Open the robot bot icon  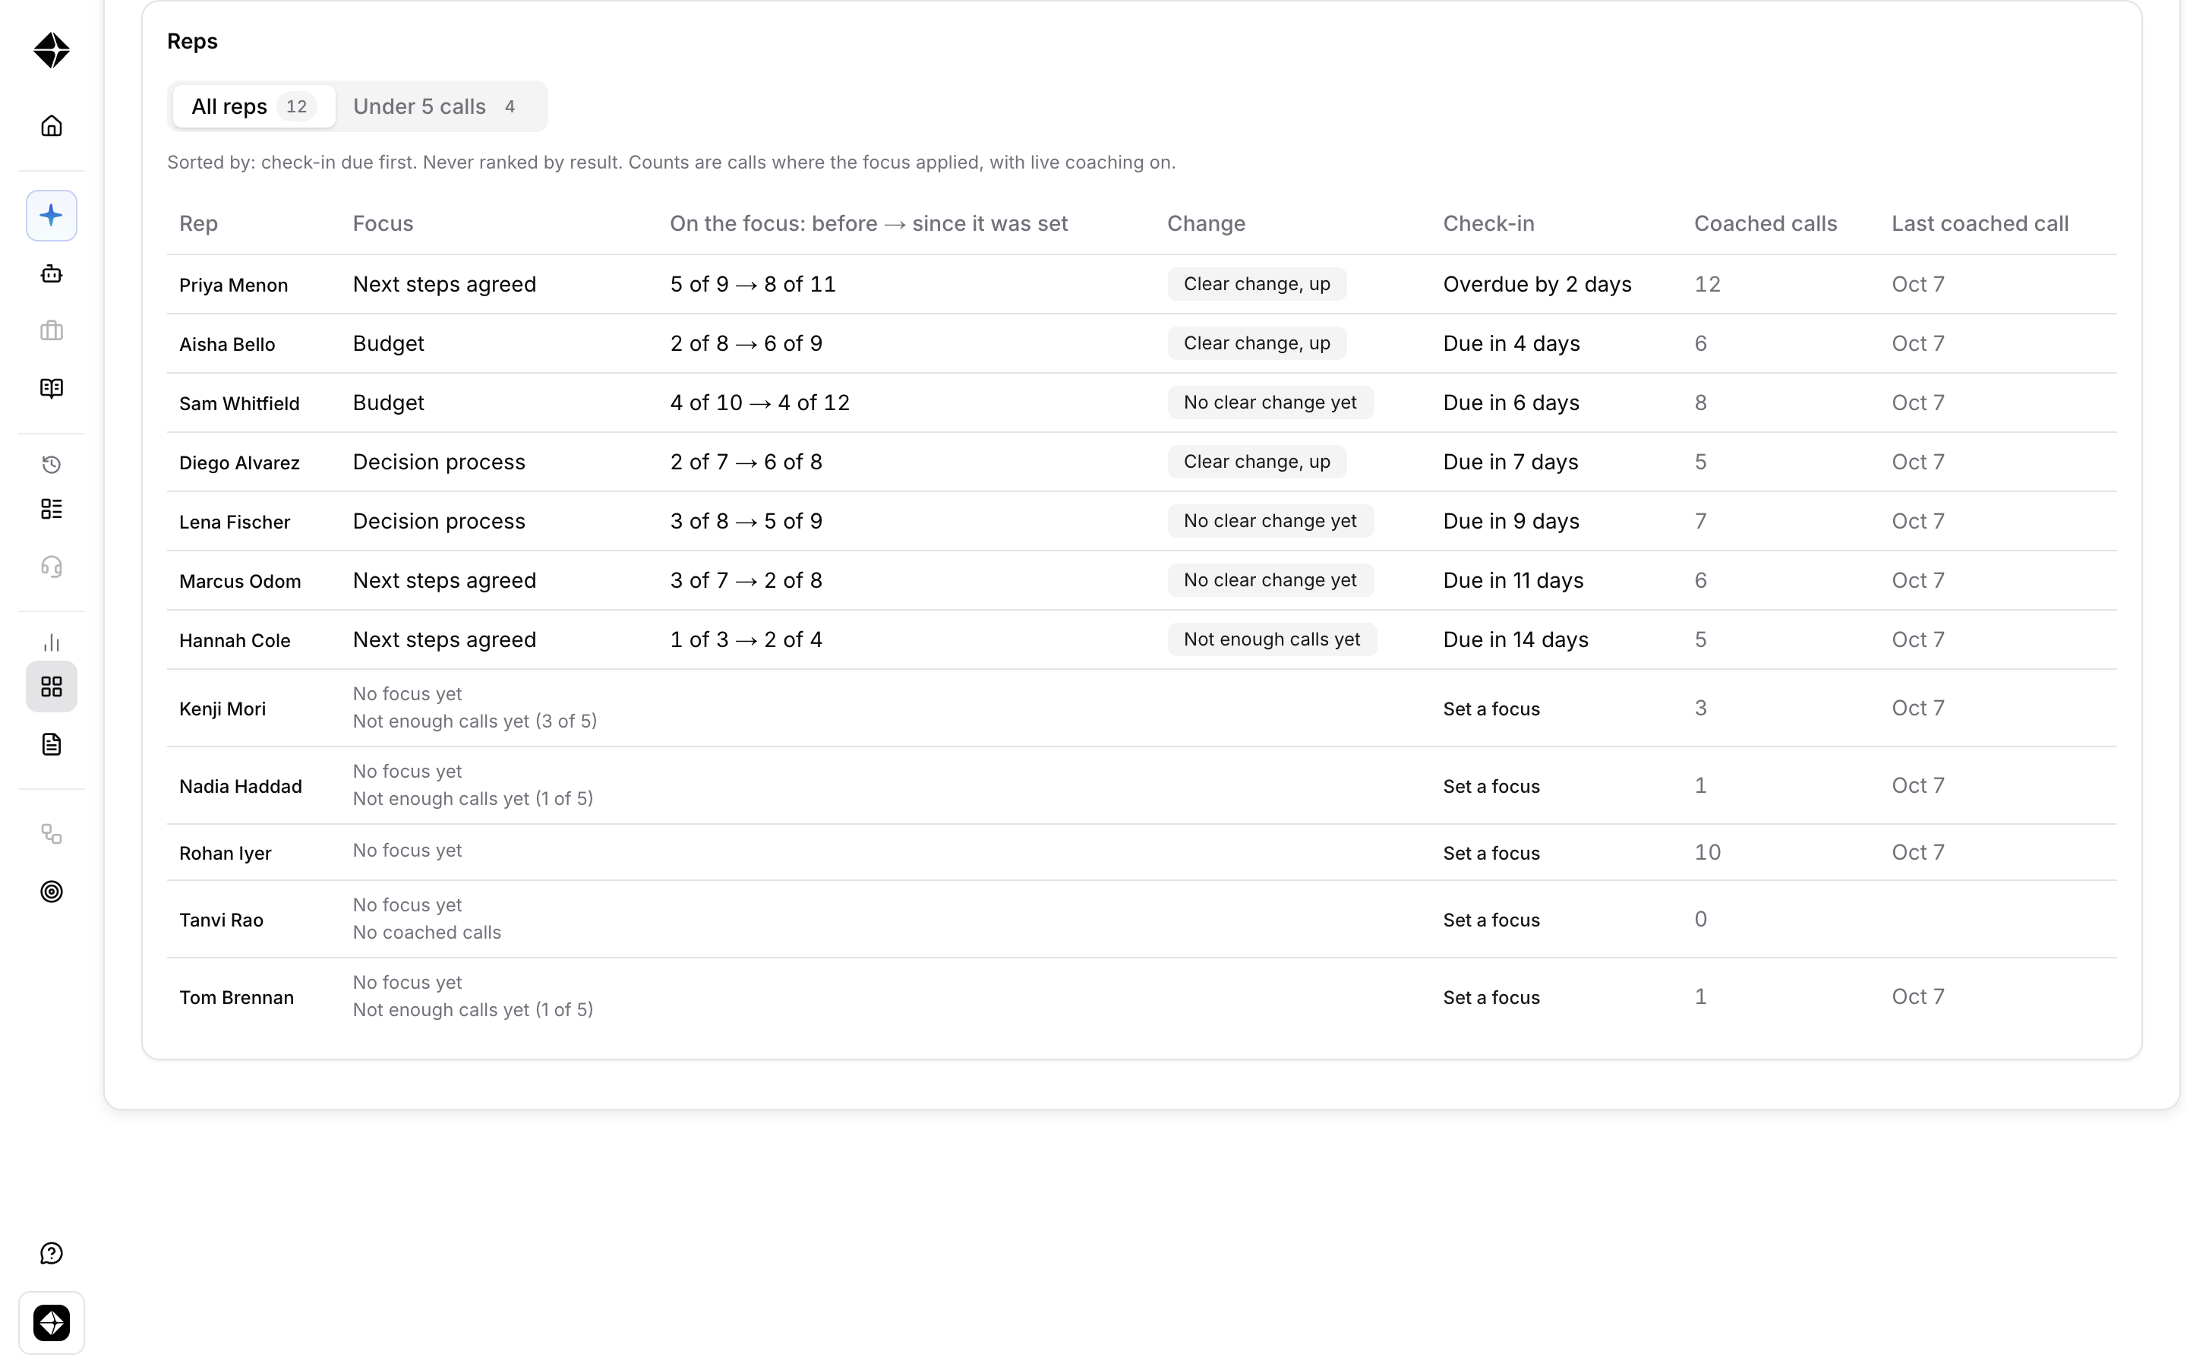[x=52, y=274]
